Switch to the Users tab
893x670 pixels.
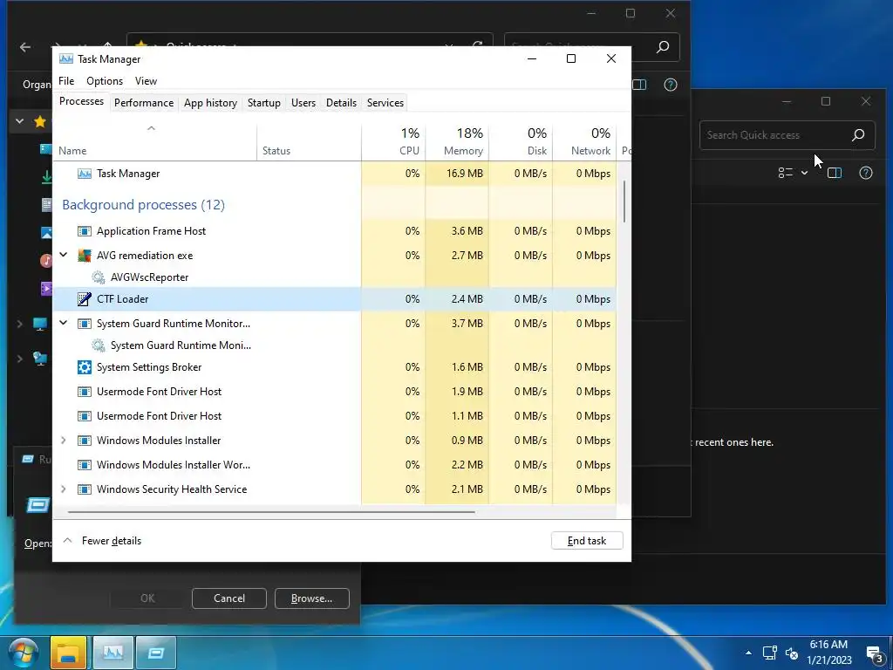[303, 103]
